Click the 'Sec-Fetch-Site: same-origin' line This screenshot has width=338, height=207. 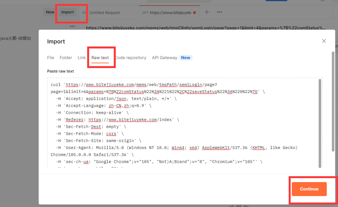coord(99,141)
